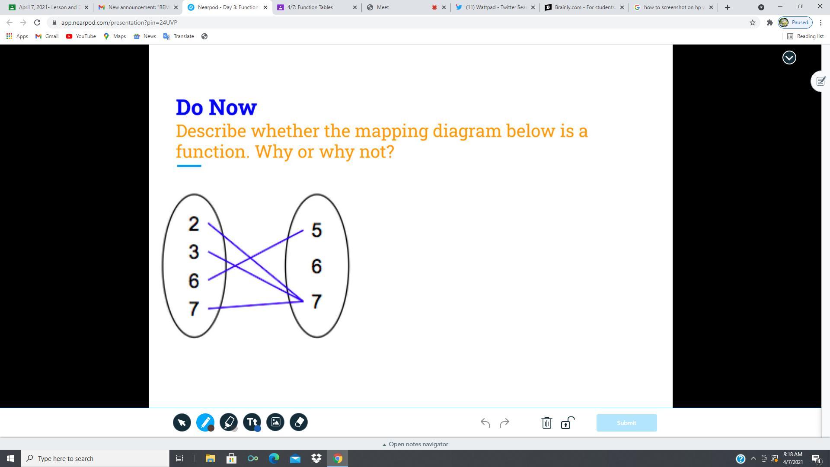Open the insert image tool
This screenshot has height=467, width=830.
pos(275,422)
